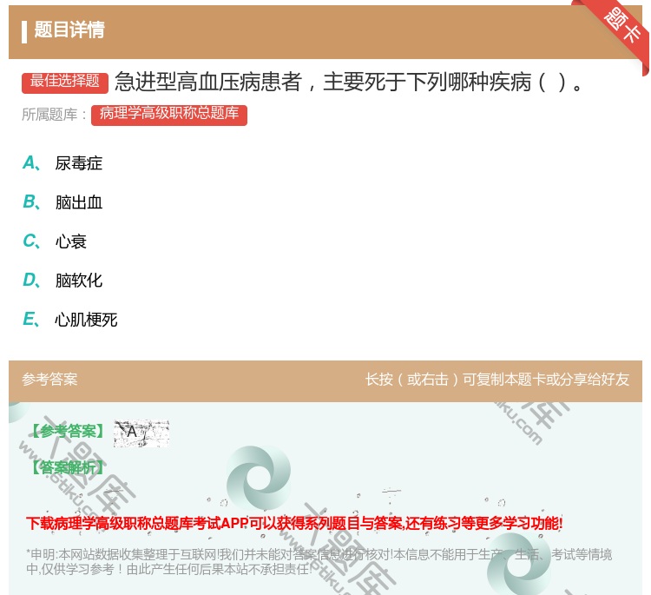Select option B 脑出血

click(x=62, y=202)
